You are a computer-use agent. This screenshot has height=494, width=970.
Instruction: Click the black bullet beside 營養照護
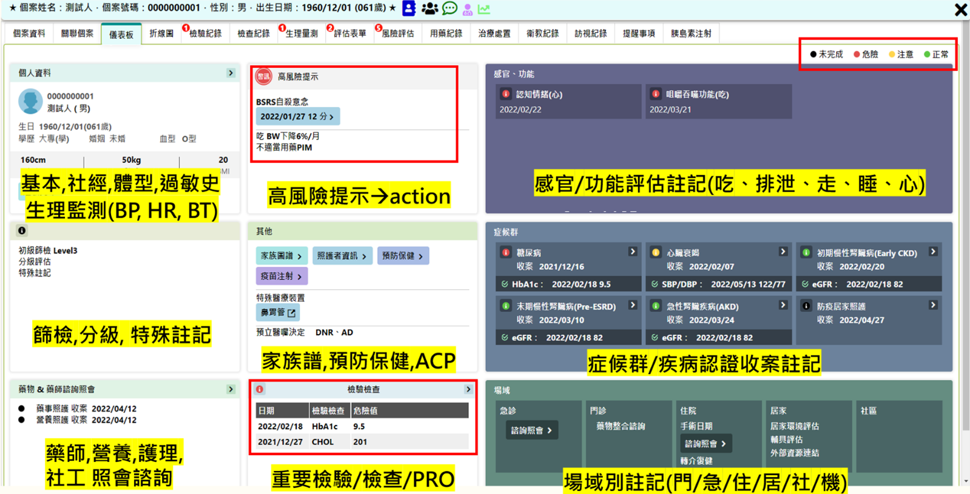[22, 419]
